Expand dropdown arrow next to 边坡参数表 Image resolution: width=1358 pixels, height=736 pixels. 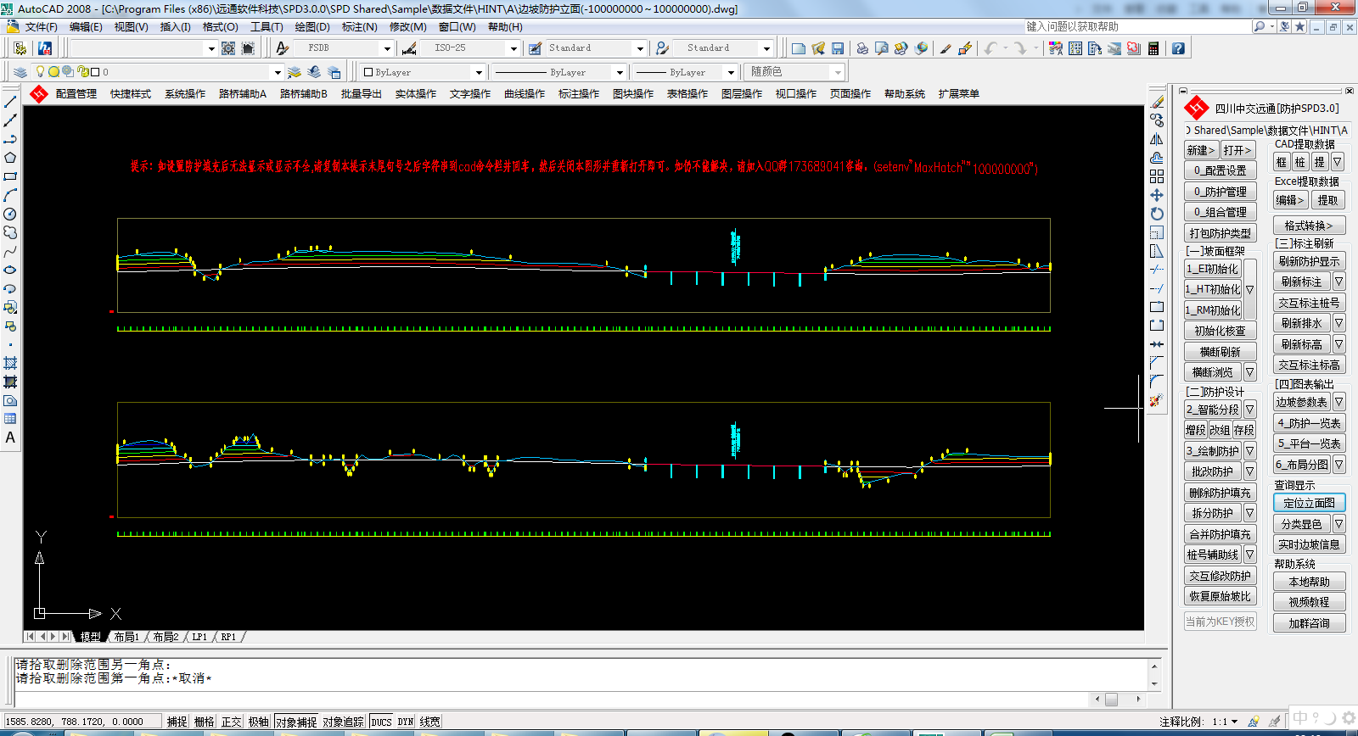click(x=1338, y=402)
